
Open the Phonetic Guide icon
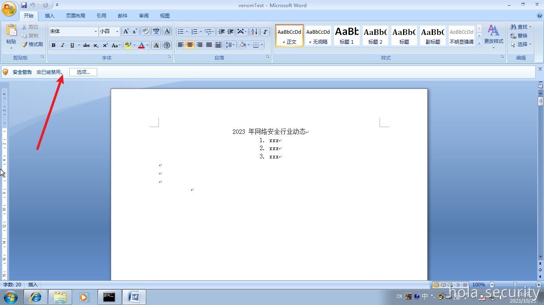click(x=156, y=31)
